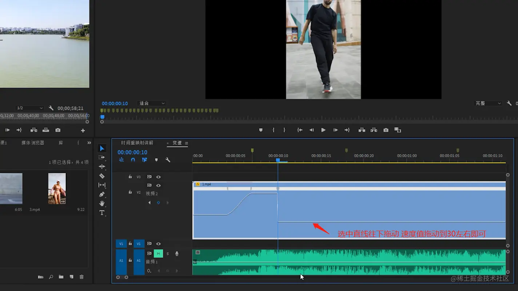518x291 pixels.
Task: Click program monitor Add Marker button
Action: tap(261, 130)
